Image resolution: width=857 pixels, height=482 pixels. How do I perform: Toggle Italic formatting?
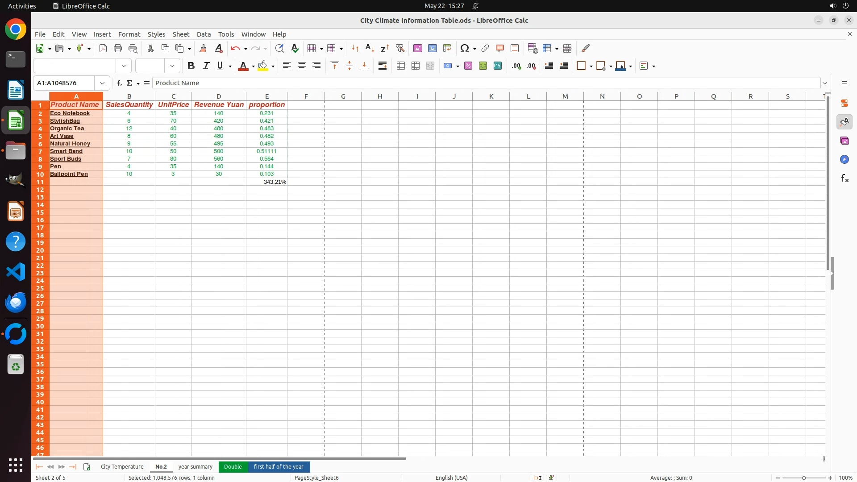point(206,66)
